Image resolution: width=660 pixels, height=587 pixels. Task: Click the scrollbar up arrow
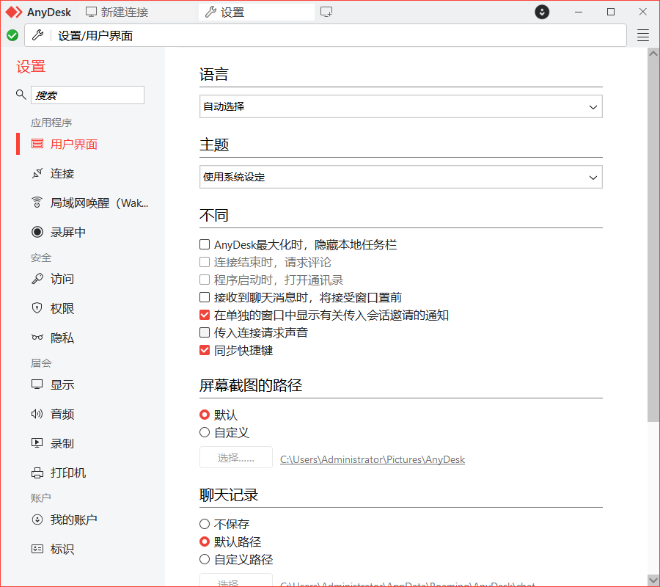point(653,54)
